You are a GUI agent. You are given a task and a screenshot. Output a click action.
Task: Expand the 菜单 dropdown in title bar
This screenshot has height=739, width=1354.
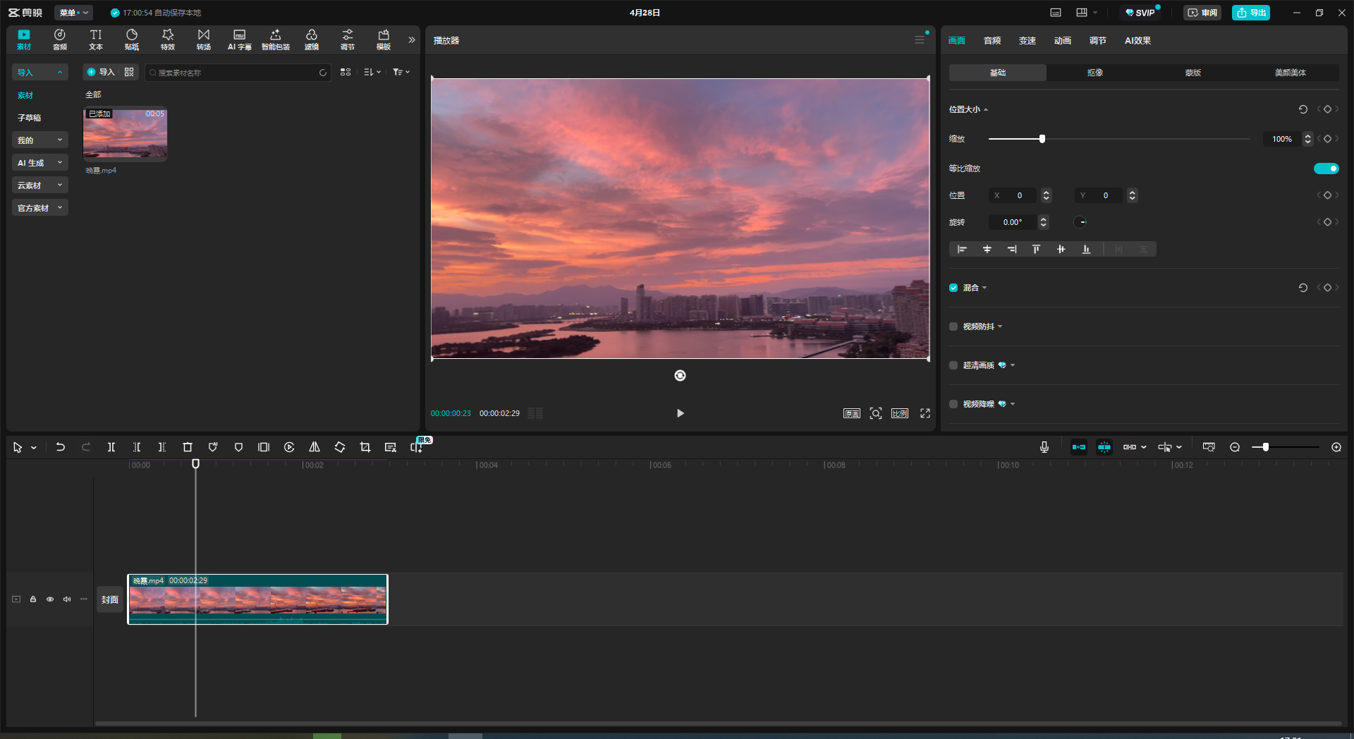tap(73, 13)
